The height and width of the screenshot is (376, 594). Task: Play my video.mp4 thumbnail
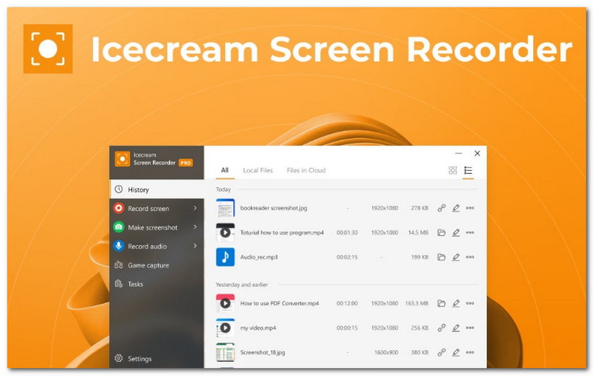[x=226, y=328]
